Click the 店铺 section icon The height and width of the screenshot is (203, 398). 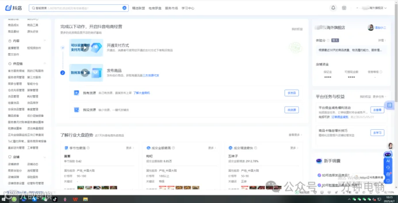tap(10, 157)
